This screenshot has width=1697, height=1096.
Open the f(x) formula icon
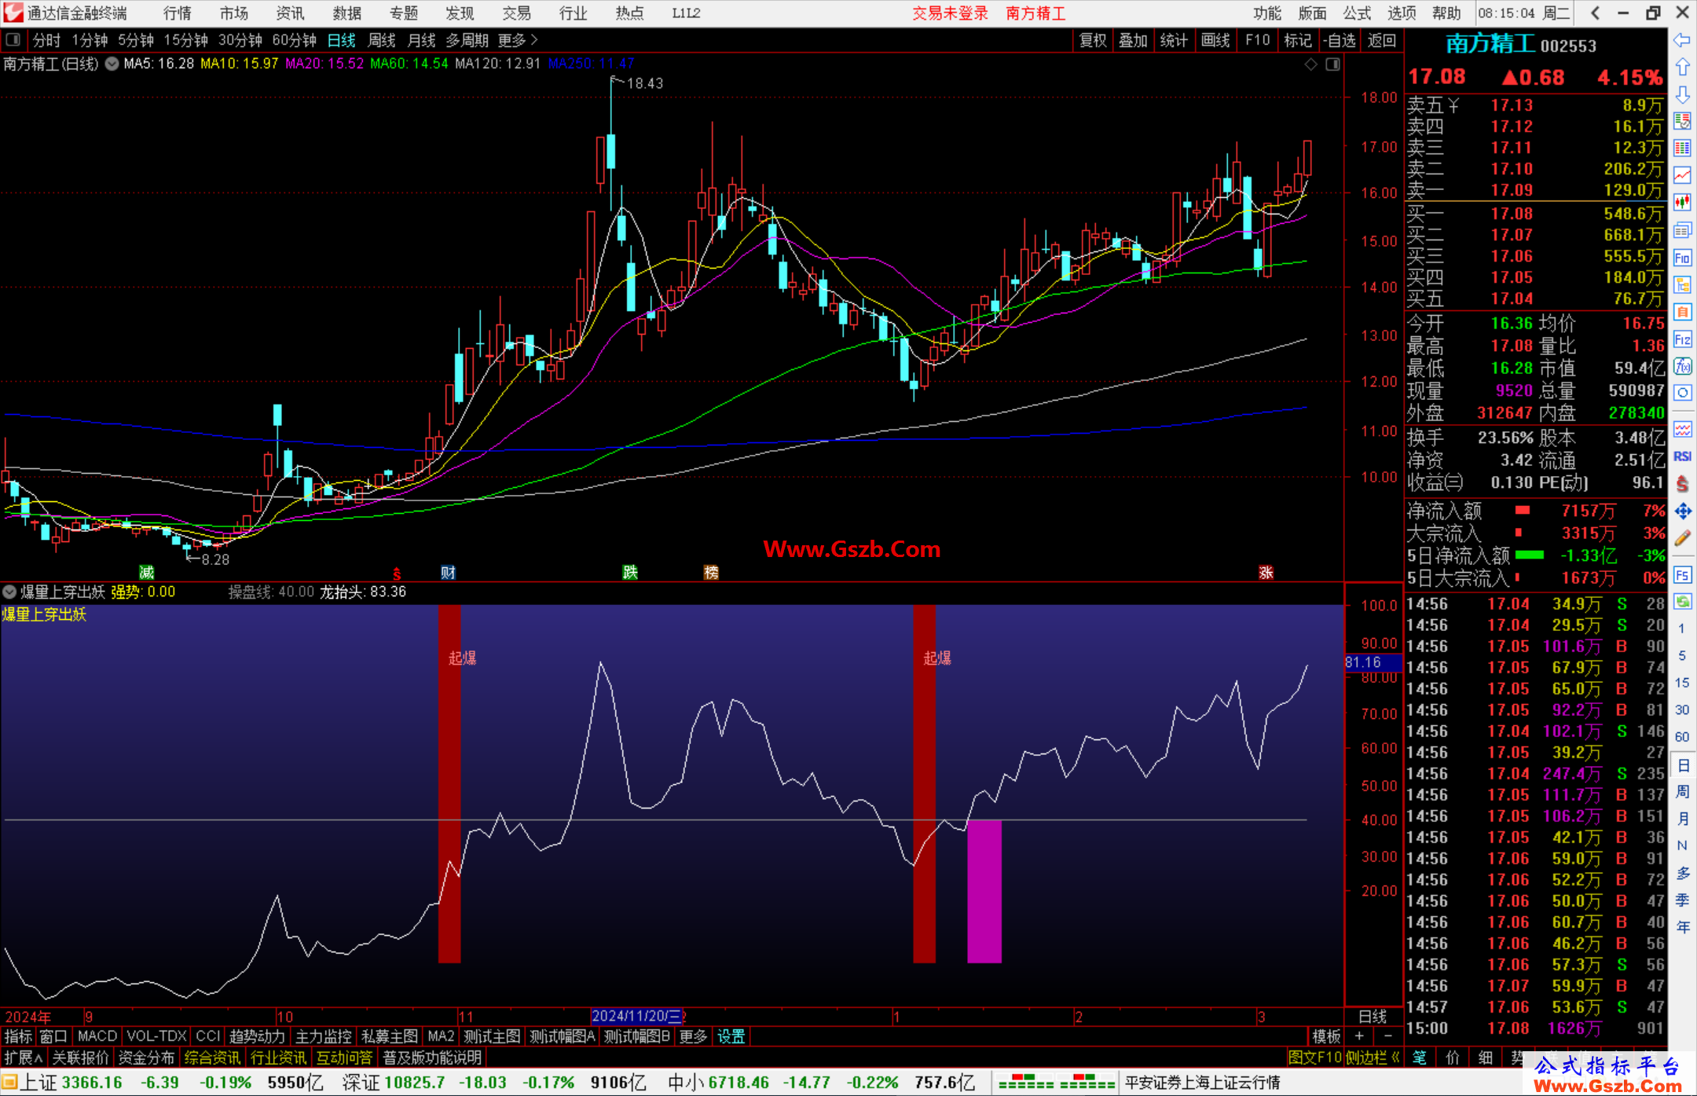(1682, 366)
